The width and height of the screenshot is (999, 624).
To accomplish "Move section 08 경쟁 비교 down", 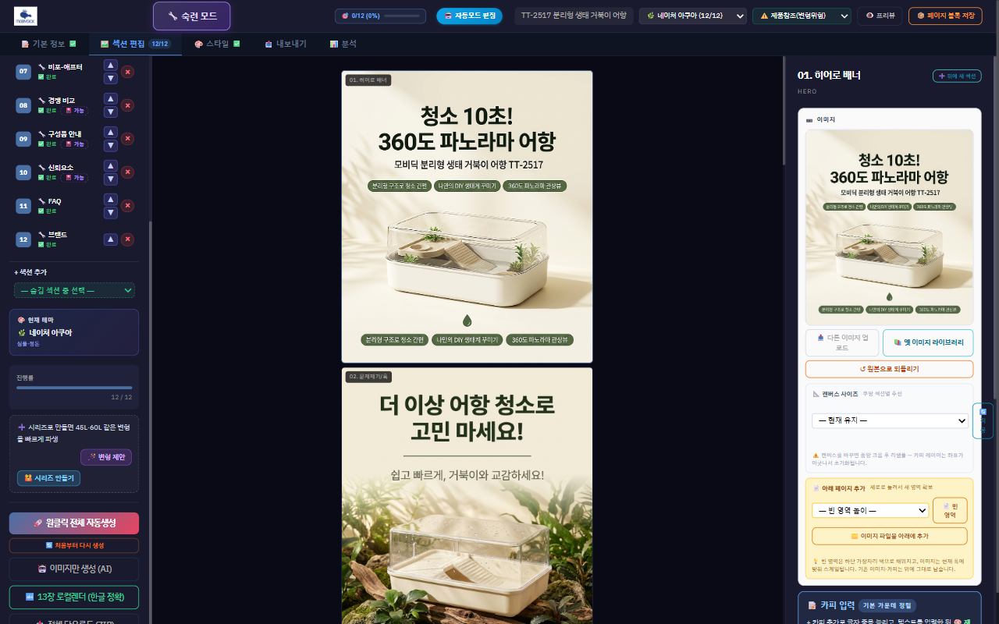I will 111,112.
